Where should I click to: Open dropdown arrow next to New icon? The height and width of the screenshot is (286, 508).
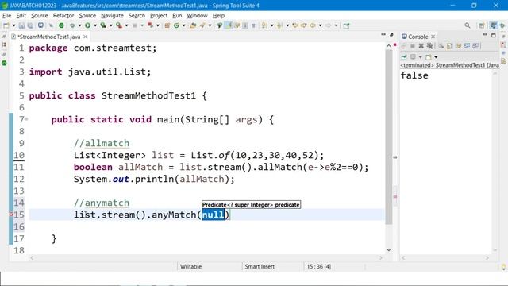pyautogui.click(x=14, y=25)
